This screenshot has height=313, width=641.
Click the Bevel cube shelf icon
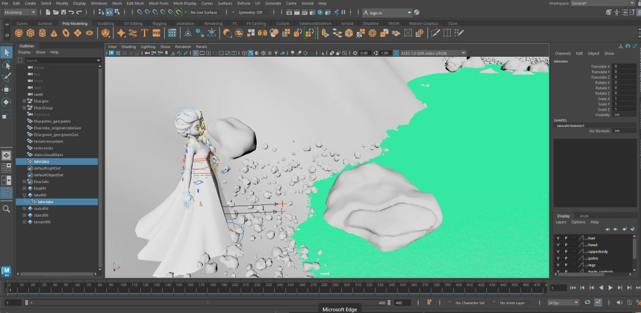click(349, 33)
